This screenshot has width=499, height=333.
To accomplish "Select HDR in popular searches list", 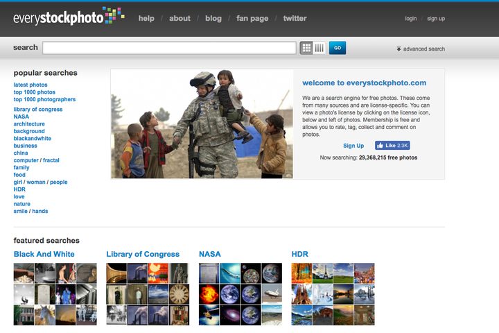I will pos(19,189).
